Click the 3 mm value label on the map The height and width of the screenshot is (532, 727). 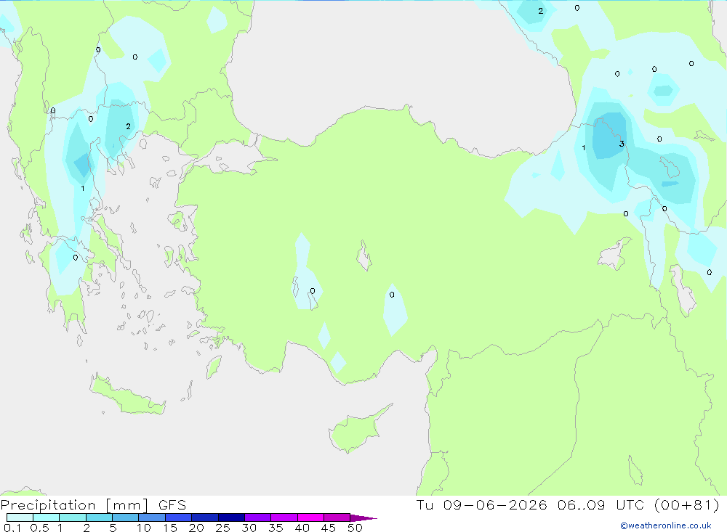(622, 144)
